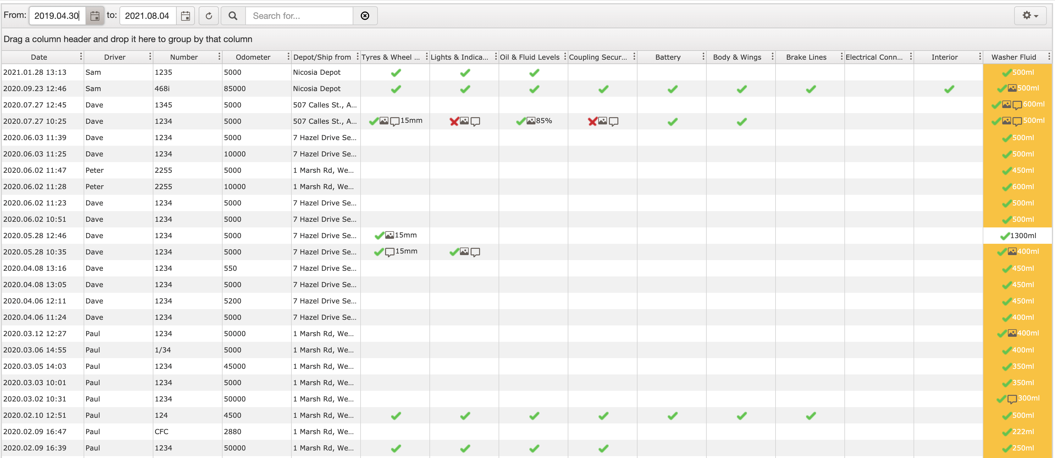Screen dimensions: 1055x458
Task: Open Tyres comment icon in 2020.05.28 10:35 row
Action: tap(389, 252)
